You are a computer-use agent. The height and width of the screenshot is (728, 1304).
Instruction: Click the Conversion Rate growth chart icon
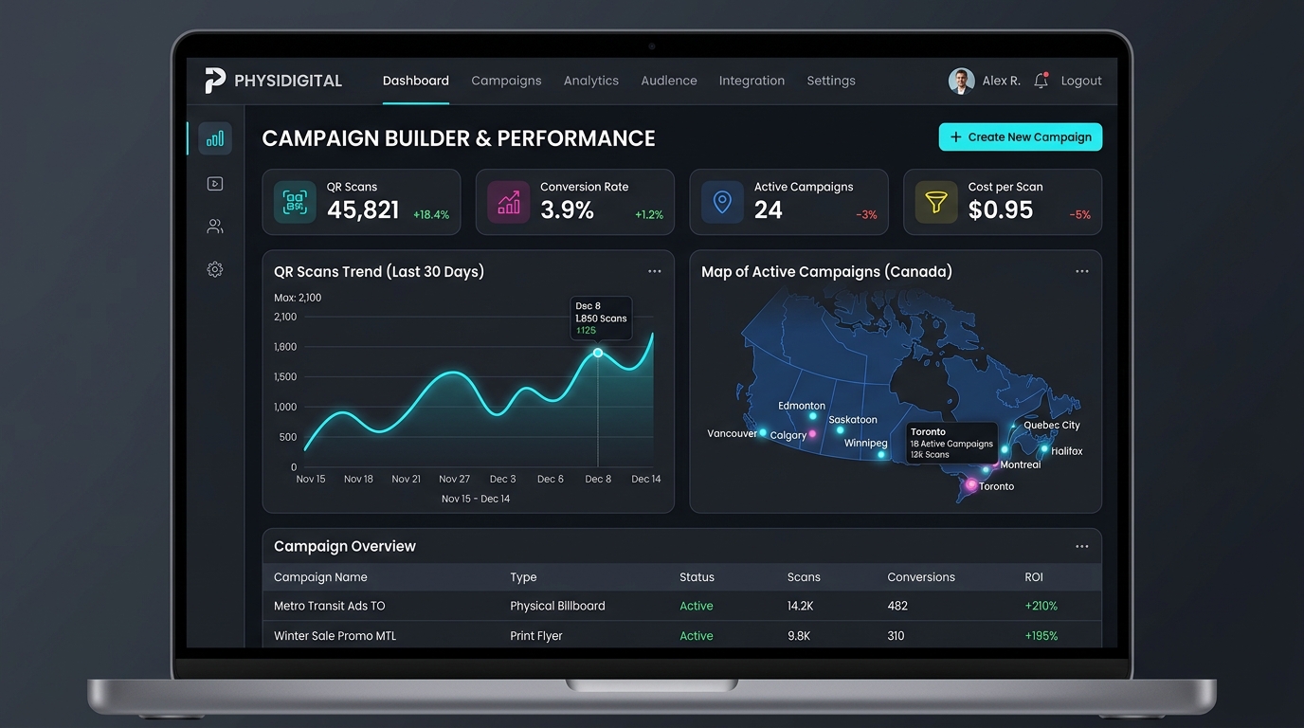(509, 202)
